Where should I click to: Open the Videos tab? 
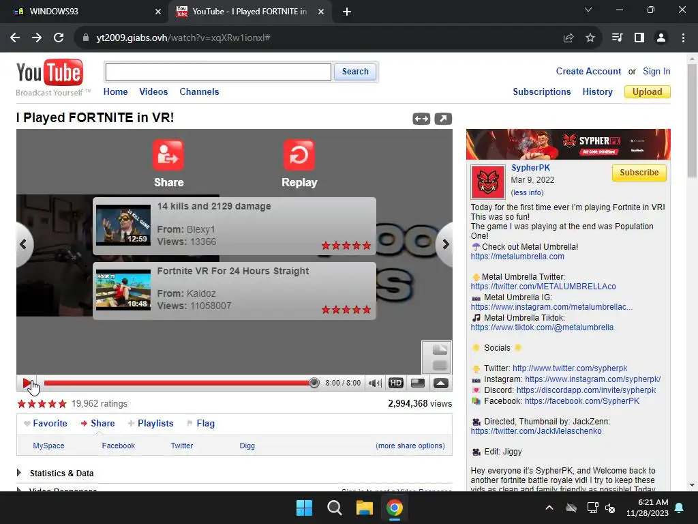point(153,92)
